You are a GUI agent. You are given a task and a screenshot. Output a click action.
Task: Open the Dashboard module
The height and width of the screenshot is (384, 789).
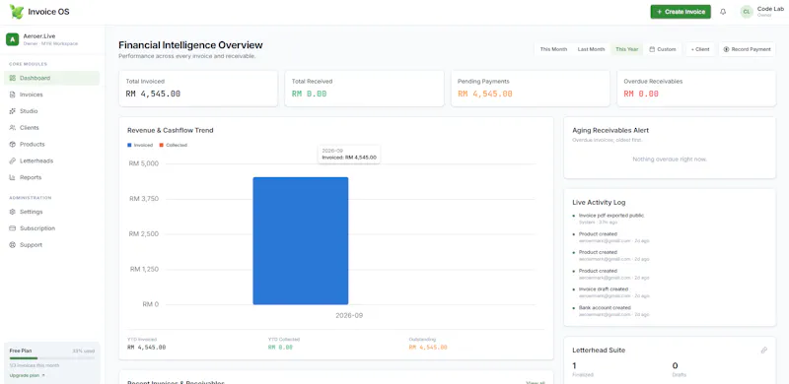pyautogui.click(x=52, y=78)
